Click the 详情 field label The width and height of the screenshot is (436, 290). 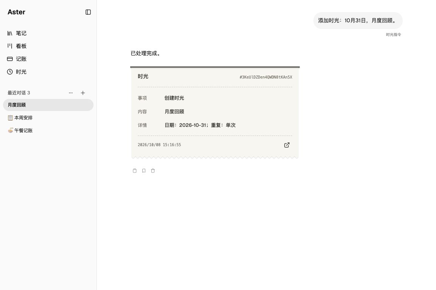coord(142,125)
